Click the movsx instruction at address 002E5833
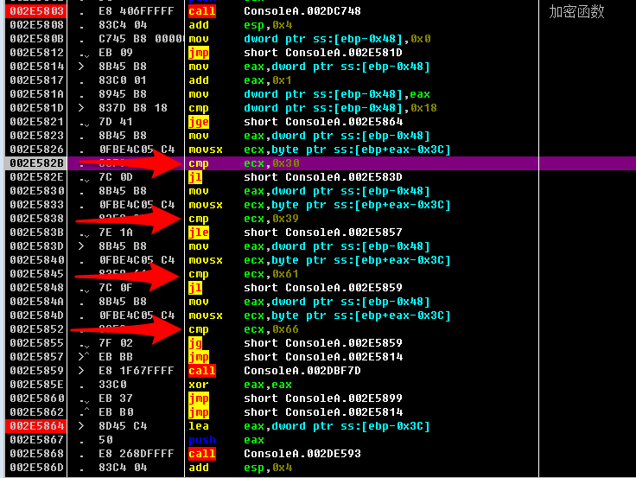Screen dimensions: 636x478 (319, 205)
